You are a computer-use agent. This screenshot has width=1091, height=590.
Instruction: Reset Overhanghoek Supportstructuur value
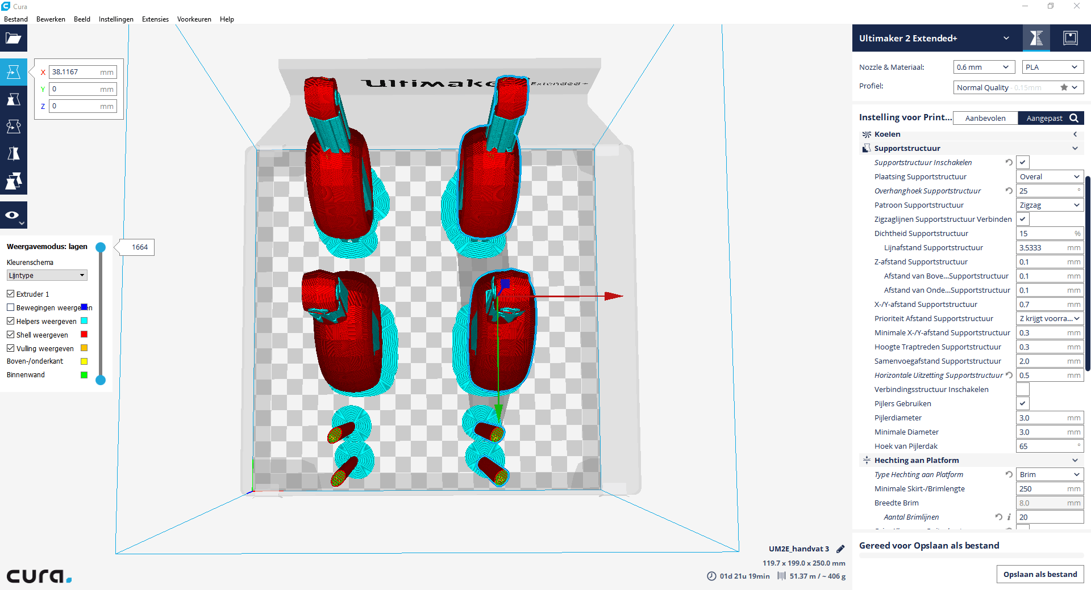(1009, 191)
